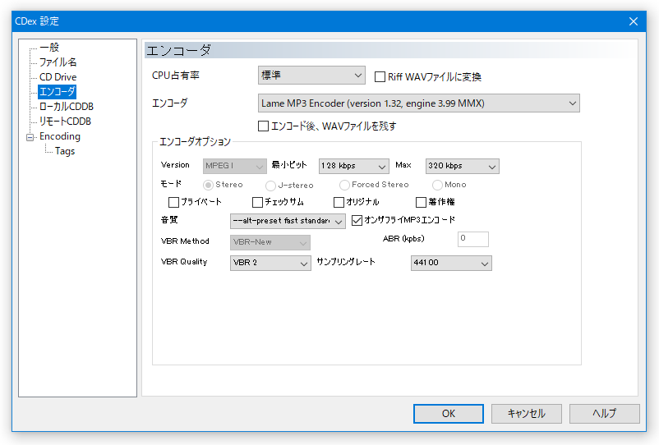Open the Max 320 kbps dropdown
659x445 pixels.
463,166
